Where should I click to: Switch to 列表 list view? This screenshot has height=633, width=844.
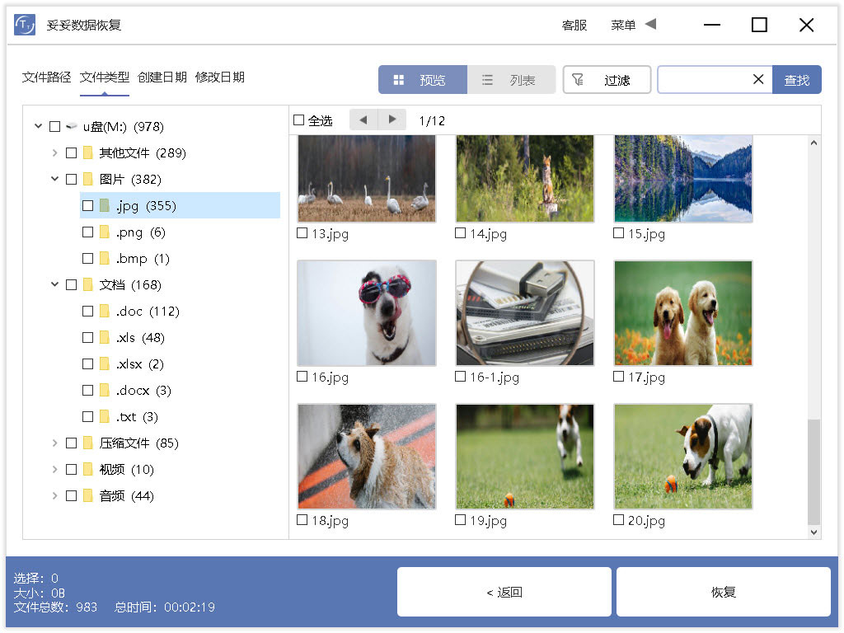(x=511, y=80)
